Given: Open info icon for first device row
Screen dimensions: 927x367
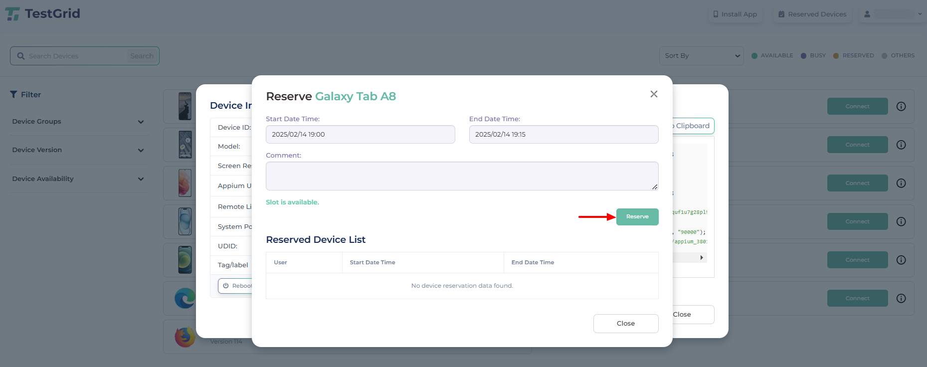Looking at the screenshot, I should [x=901, y=106].
